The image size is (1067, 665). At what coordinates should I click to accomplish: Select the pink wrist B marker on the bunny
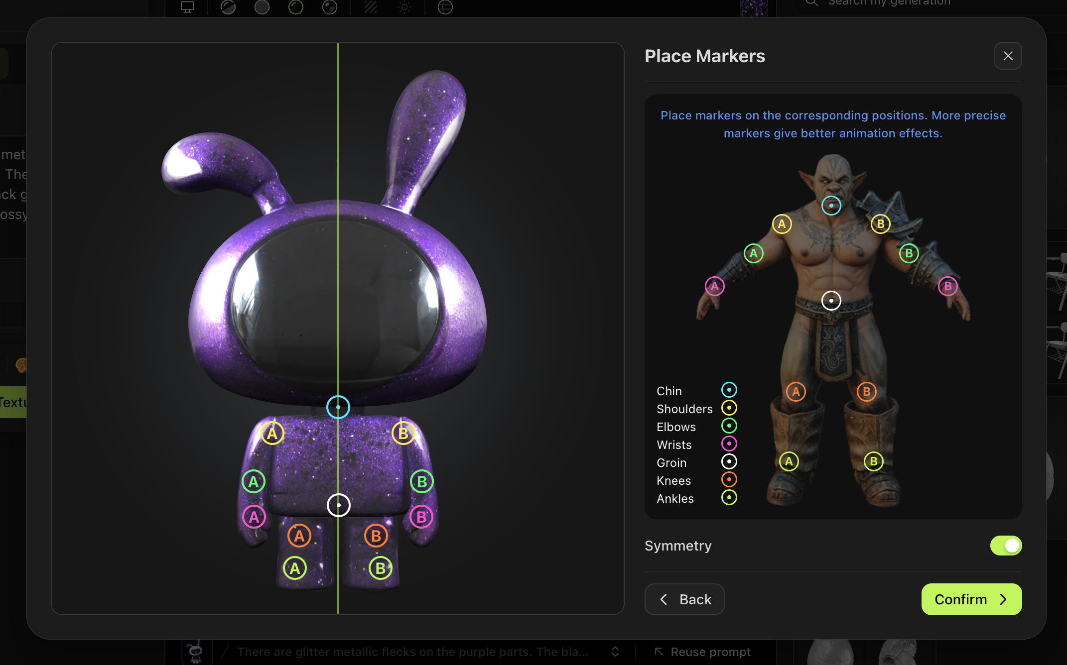pos(421,517)
